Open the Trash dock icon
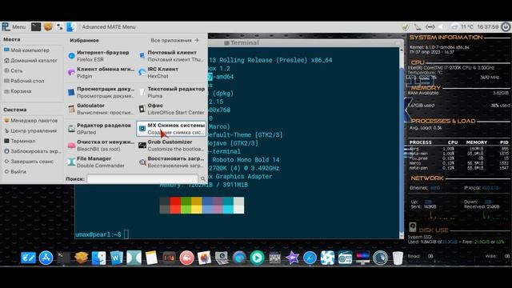 point(398,258)
